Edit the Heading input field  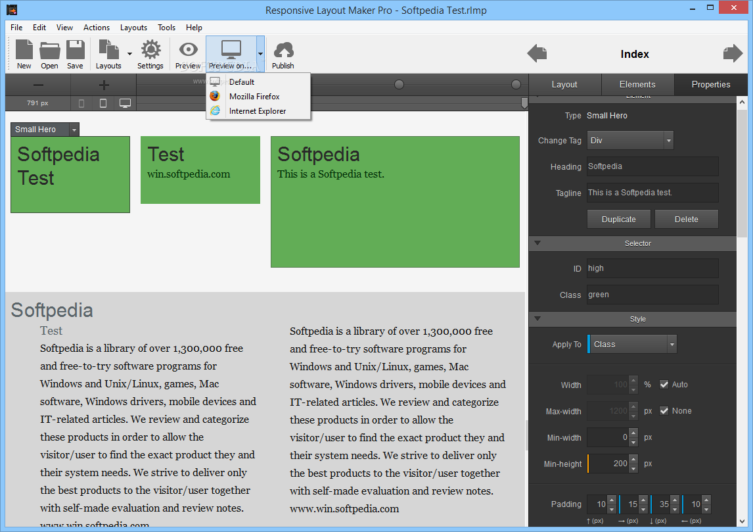click(x=652, y=166)
